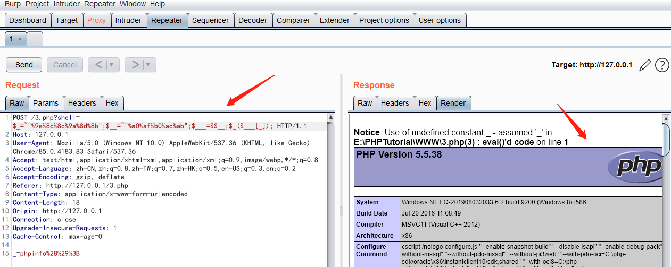Image resolution: width=671 pixels, height=267 pixels.
Task: Click the Content-Length: 18 line
Action: click(46, 203)
